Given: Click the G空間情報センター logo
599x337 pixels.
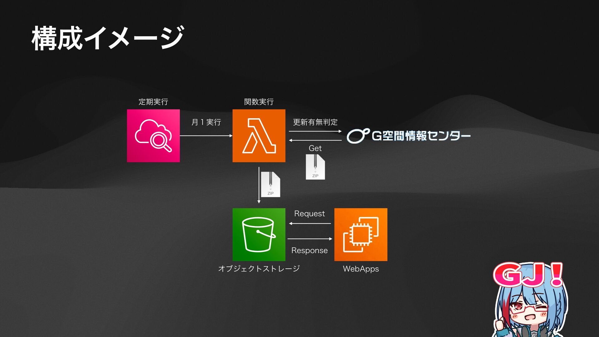Looking at the screenshot, I should pos(408,136).
